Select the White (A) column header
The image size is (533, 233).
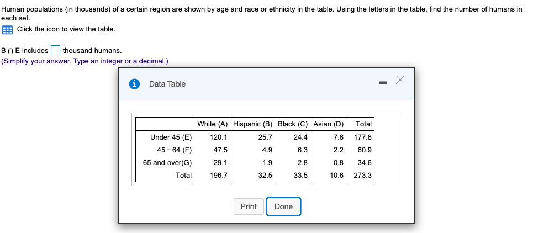(212, 124)
